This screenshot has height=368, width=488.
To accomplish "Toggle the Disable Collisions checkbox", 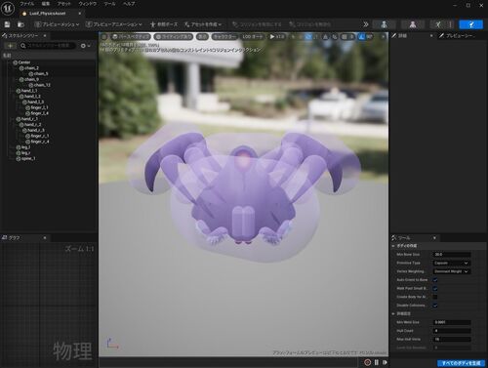I will click(x=435, y=306).
